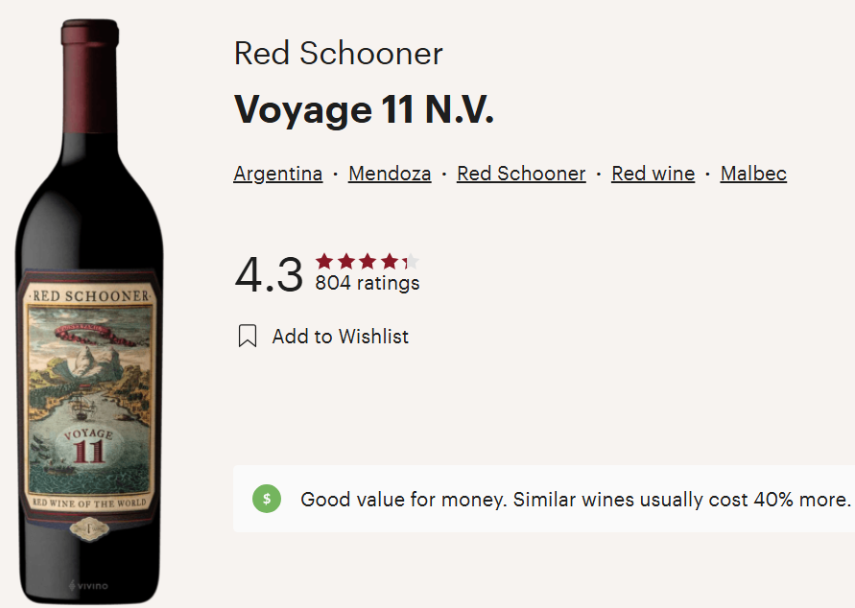
Task: Open the Argentina country link
Action: [278, 174]
